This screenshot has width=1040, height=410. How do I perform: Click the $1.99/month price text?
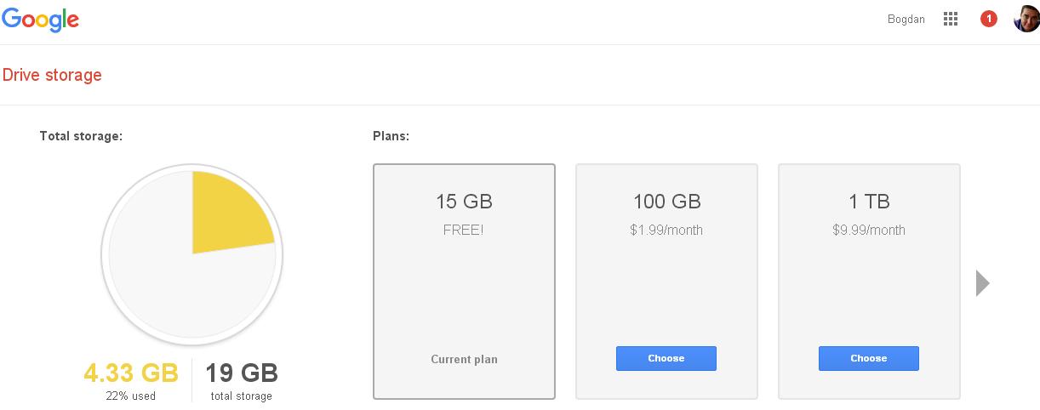[x=666, y=230]
